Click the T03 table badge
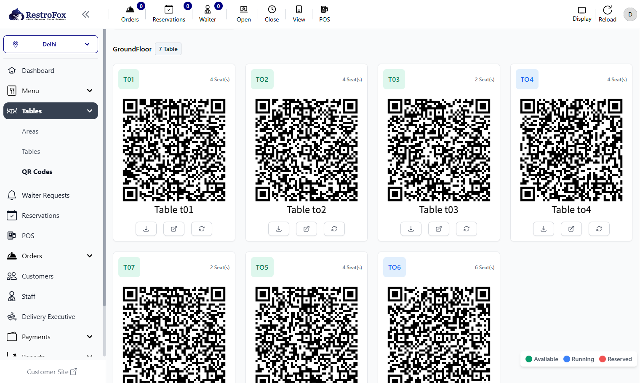 coord(394,79)
